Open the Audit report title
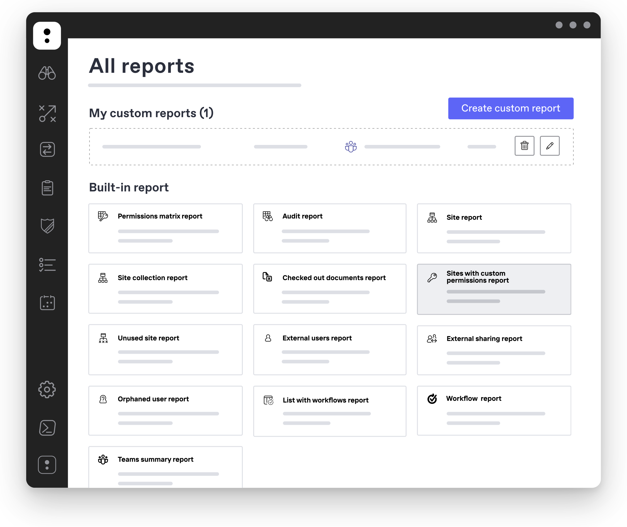Image resolution: width=627 pixels, height=527 pixels. click(302, 216)
